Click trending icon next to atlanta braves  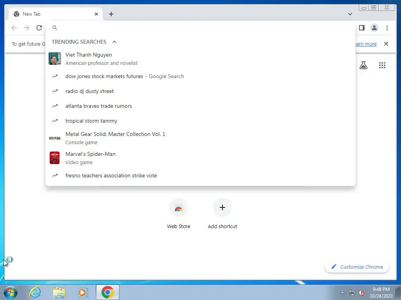[x=55, y=106]
